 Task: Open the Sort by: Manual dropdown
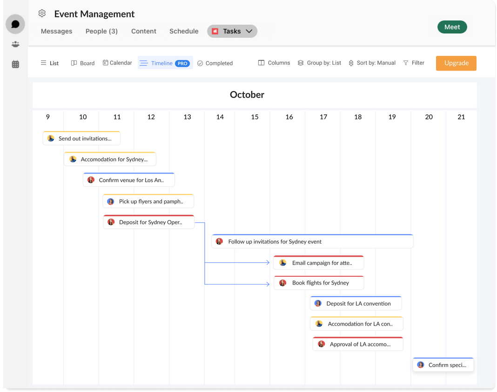376,63
